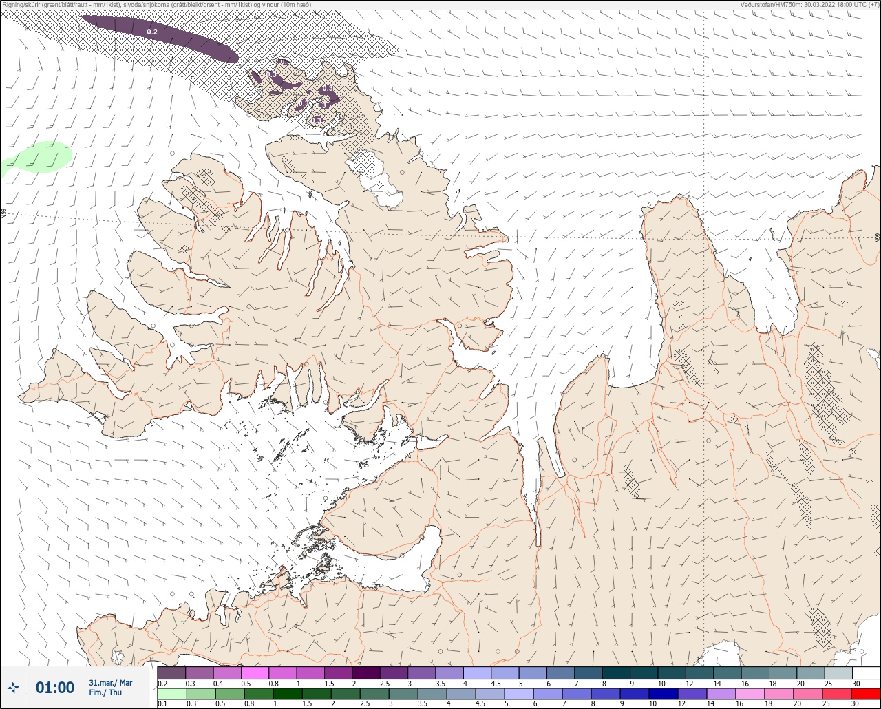Screen dimensions: 881x709
Task: Pick lower legend swatch starting at 20
Action: [x=808, y=694]
